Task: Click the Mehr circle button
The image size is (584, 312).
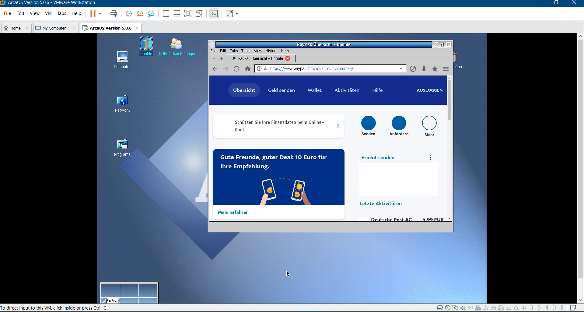Action: [x=429, y=123]
